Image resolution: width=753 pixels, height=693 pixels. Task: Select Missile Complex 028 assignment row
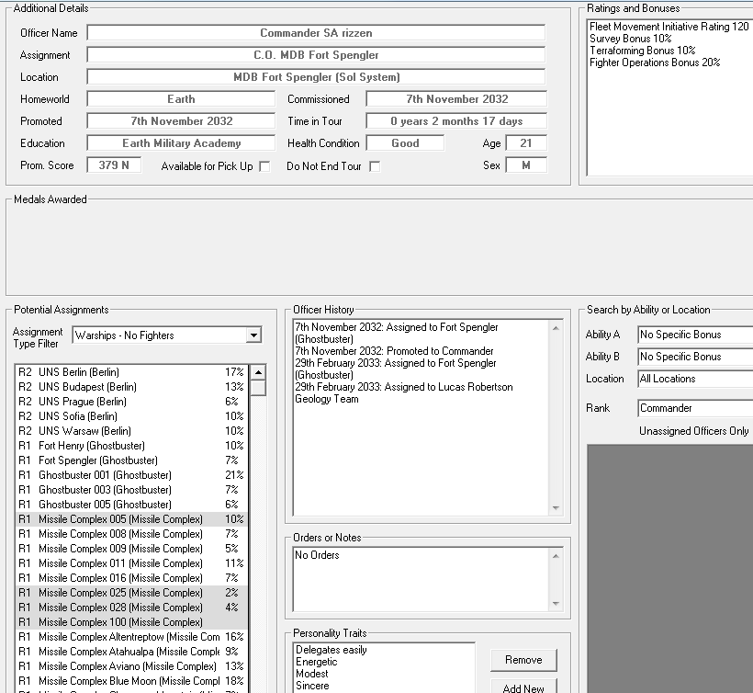pyautogui.click(x=132, y=608)
